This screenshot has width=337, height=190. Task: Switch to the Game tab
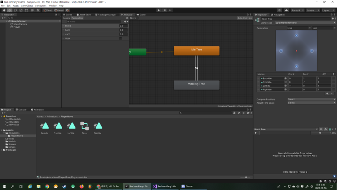[141, 15]
